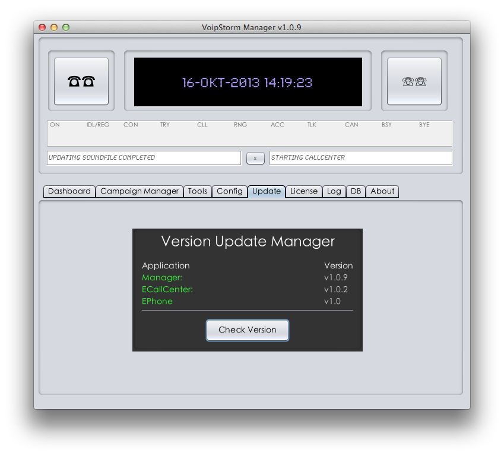Go to the Config tab
This screenshot has width=504, height=456.
(x=230, y=191)
